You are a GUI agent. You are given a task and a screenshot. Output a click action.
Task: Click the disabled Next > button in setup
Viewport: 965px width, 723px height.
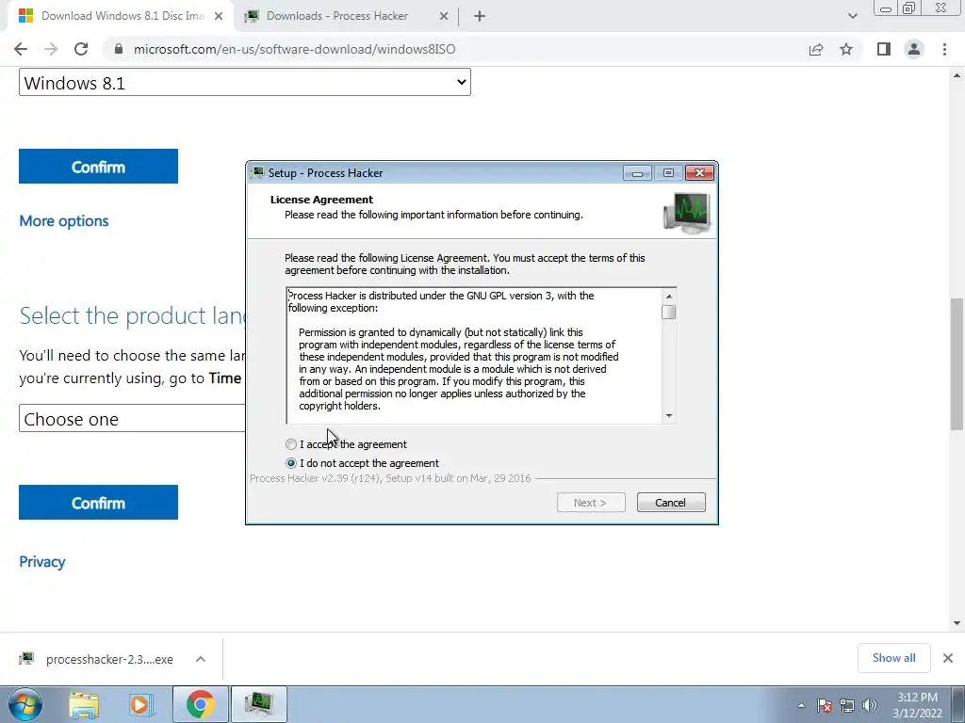click(591, 503)
